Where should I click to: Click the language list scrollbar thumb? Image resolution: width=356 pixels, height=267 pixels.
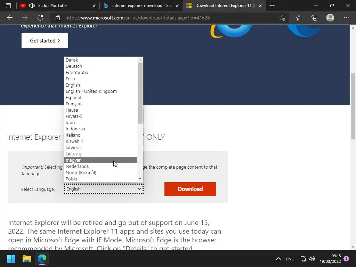pyautogui.click(x=140, y=93)
